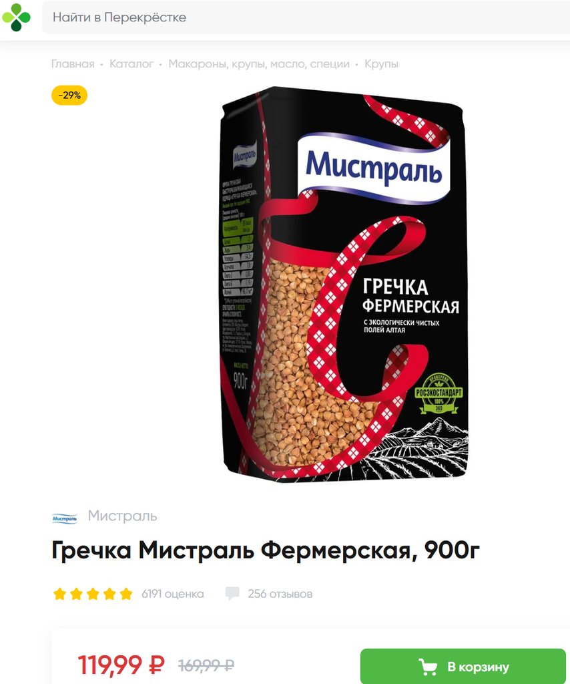
Task: Click the fifth rating star
Action: pos(126,594)
